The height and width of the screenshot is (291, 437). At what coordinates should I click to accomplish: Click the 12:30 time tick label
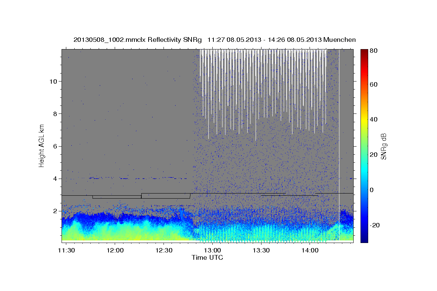[x=164, y=251]
